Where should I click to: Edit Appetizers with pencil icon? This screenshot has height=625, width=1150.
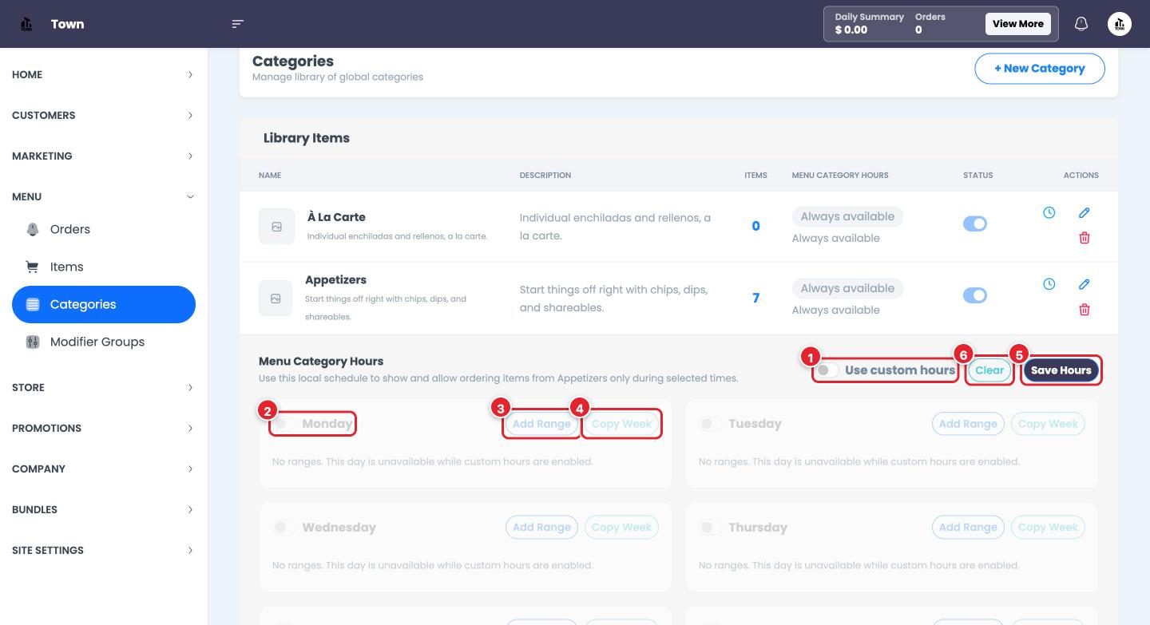coord(1084,284)
